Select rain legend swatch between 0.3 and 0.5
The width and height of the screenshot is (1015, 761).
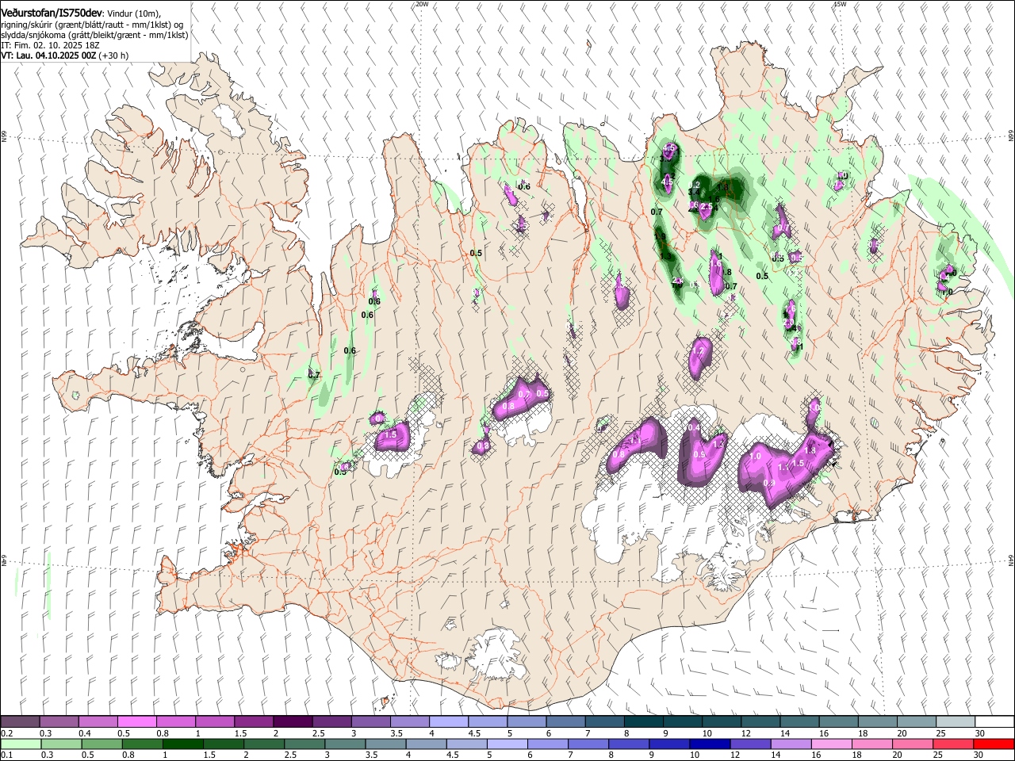pyautogui.click(x=61, y=744)
